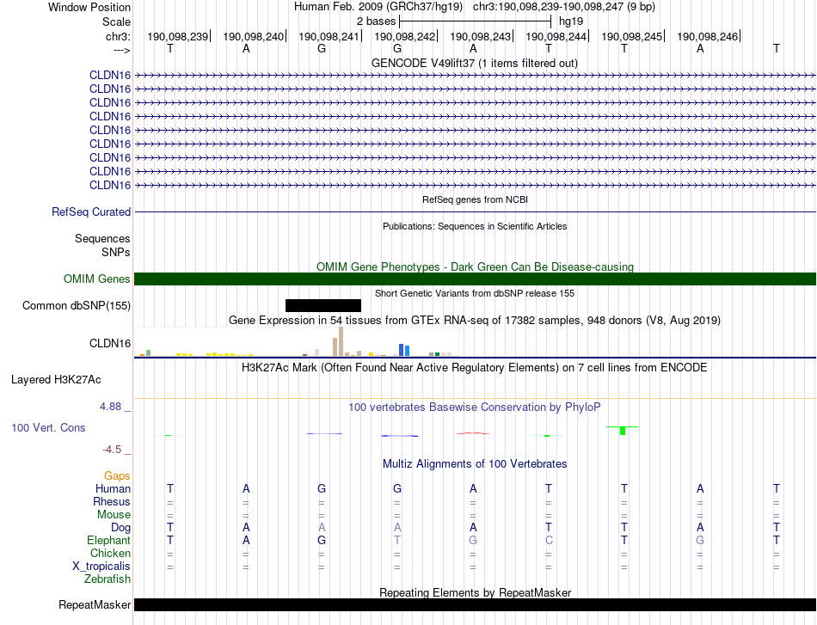Click the topmost CLDN16 transcript line
Viewport: 817px width, 625px height.
tap(475, 76)
